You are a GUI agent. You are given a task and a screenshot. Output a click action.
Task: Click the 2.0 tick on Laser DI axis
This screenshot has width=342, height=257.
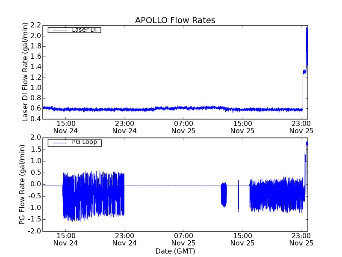pyautogui.click(x=35, y=36)
